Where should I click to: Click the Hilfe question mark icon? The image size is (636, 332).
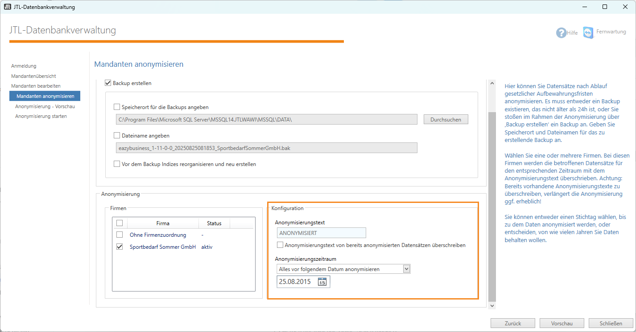coord(561,33)
